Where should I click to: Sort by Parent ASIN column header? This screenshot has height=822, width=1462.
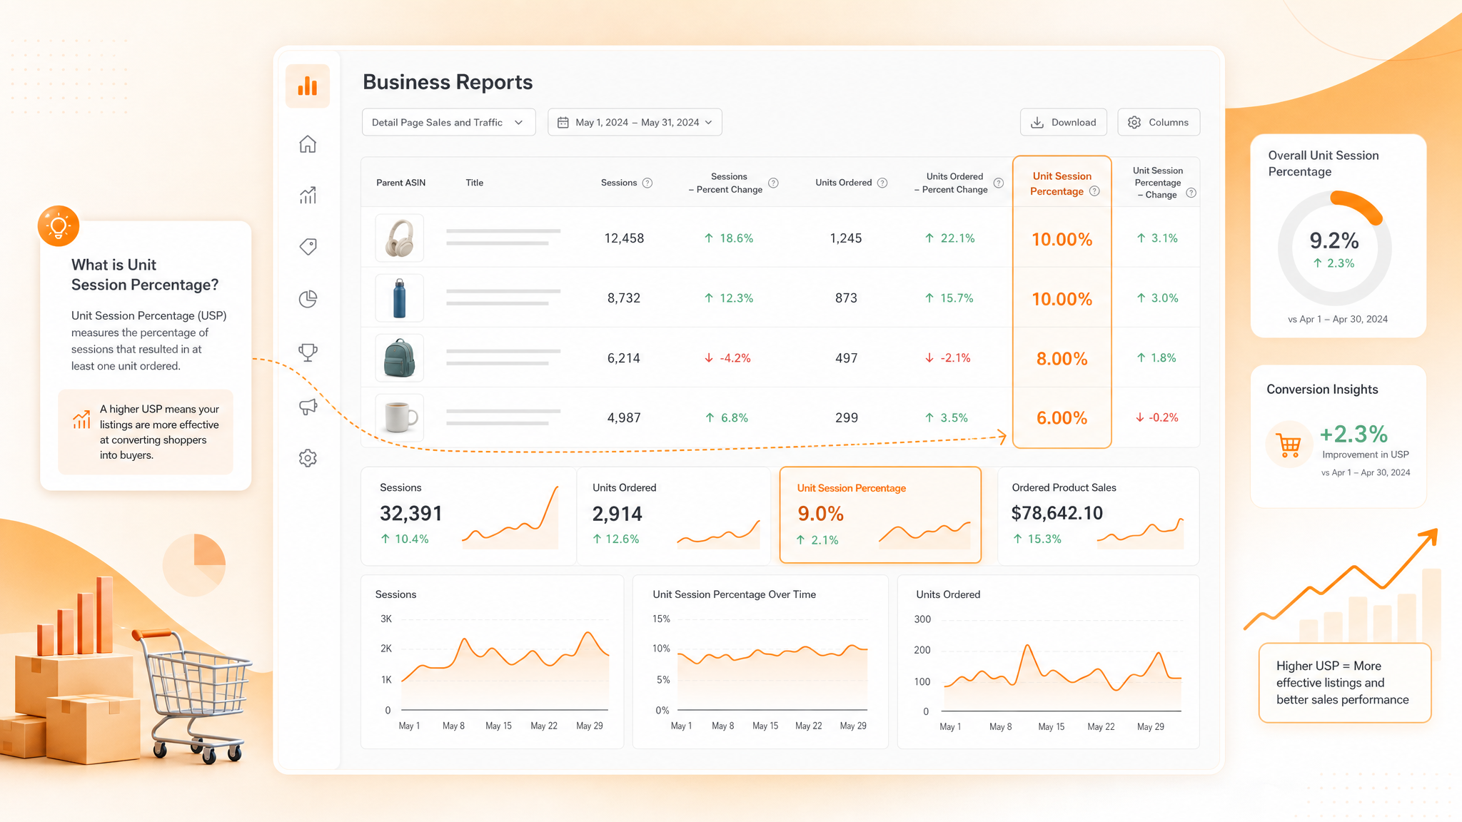tap(400, 183)
